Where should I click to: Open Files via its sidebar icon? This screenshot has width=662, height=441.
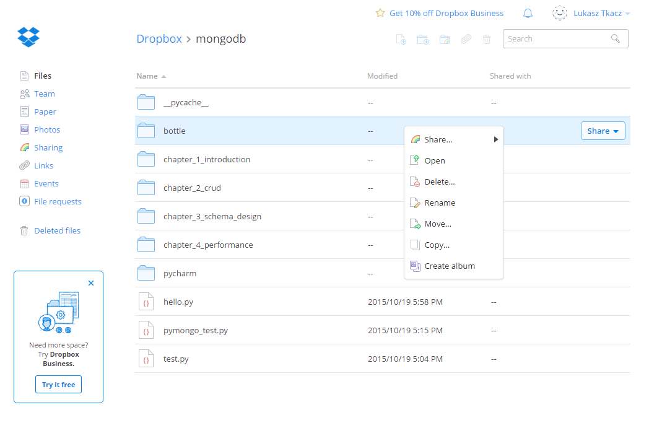click(25, 76)
